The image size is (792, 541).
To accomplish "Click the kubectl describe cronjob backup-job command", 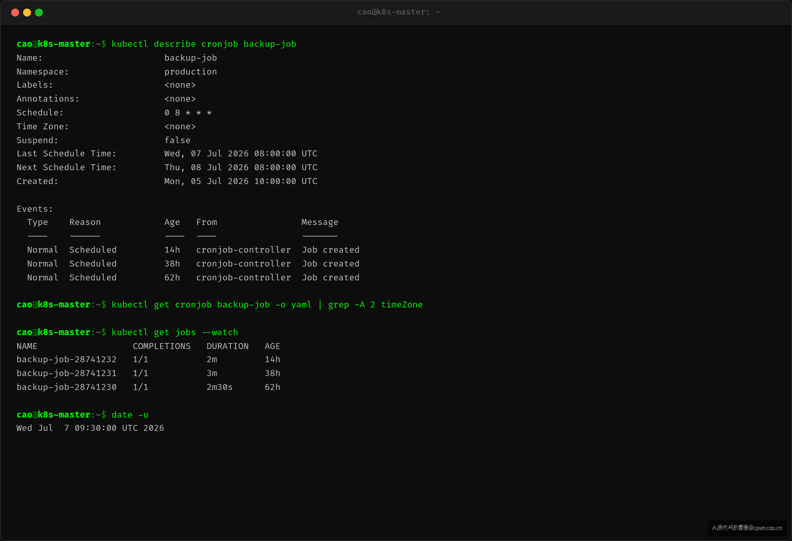I will point(204,44).
